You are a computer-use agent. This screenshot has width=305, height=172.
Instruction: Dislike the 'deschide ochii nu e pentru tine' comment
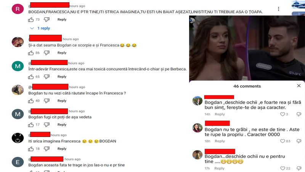coord(299,168)
